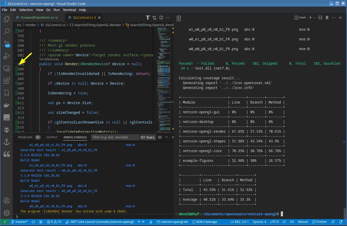Split the editor right
Screen dimensions: 347x226
click(161, 18)
